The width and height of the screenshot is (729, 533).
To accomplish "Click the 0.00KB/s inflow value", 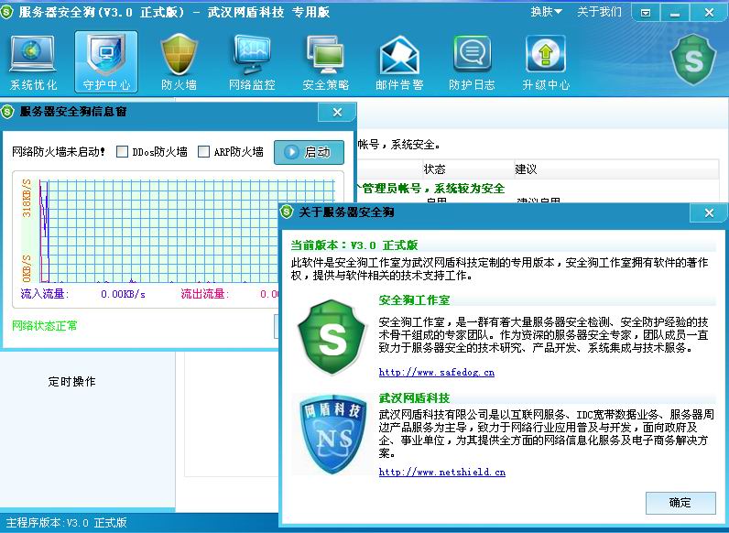I will pyautogui.click(x=124, y=294).
